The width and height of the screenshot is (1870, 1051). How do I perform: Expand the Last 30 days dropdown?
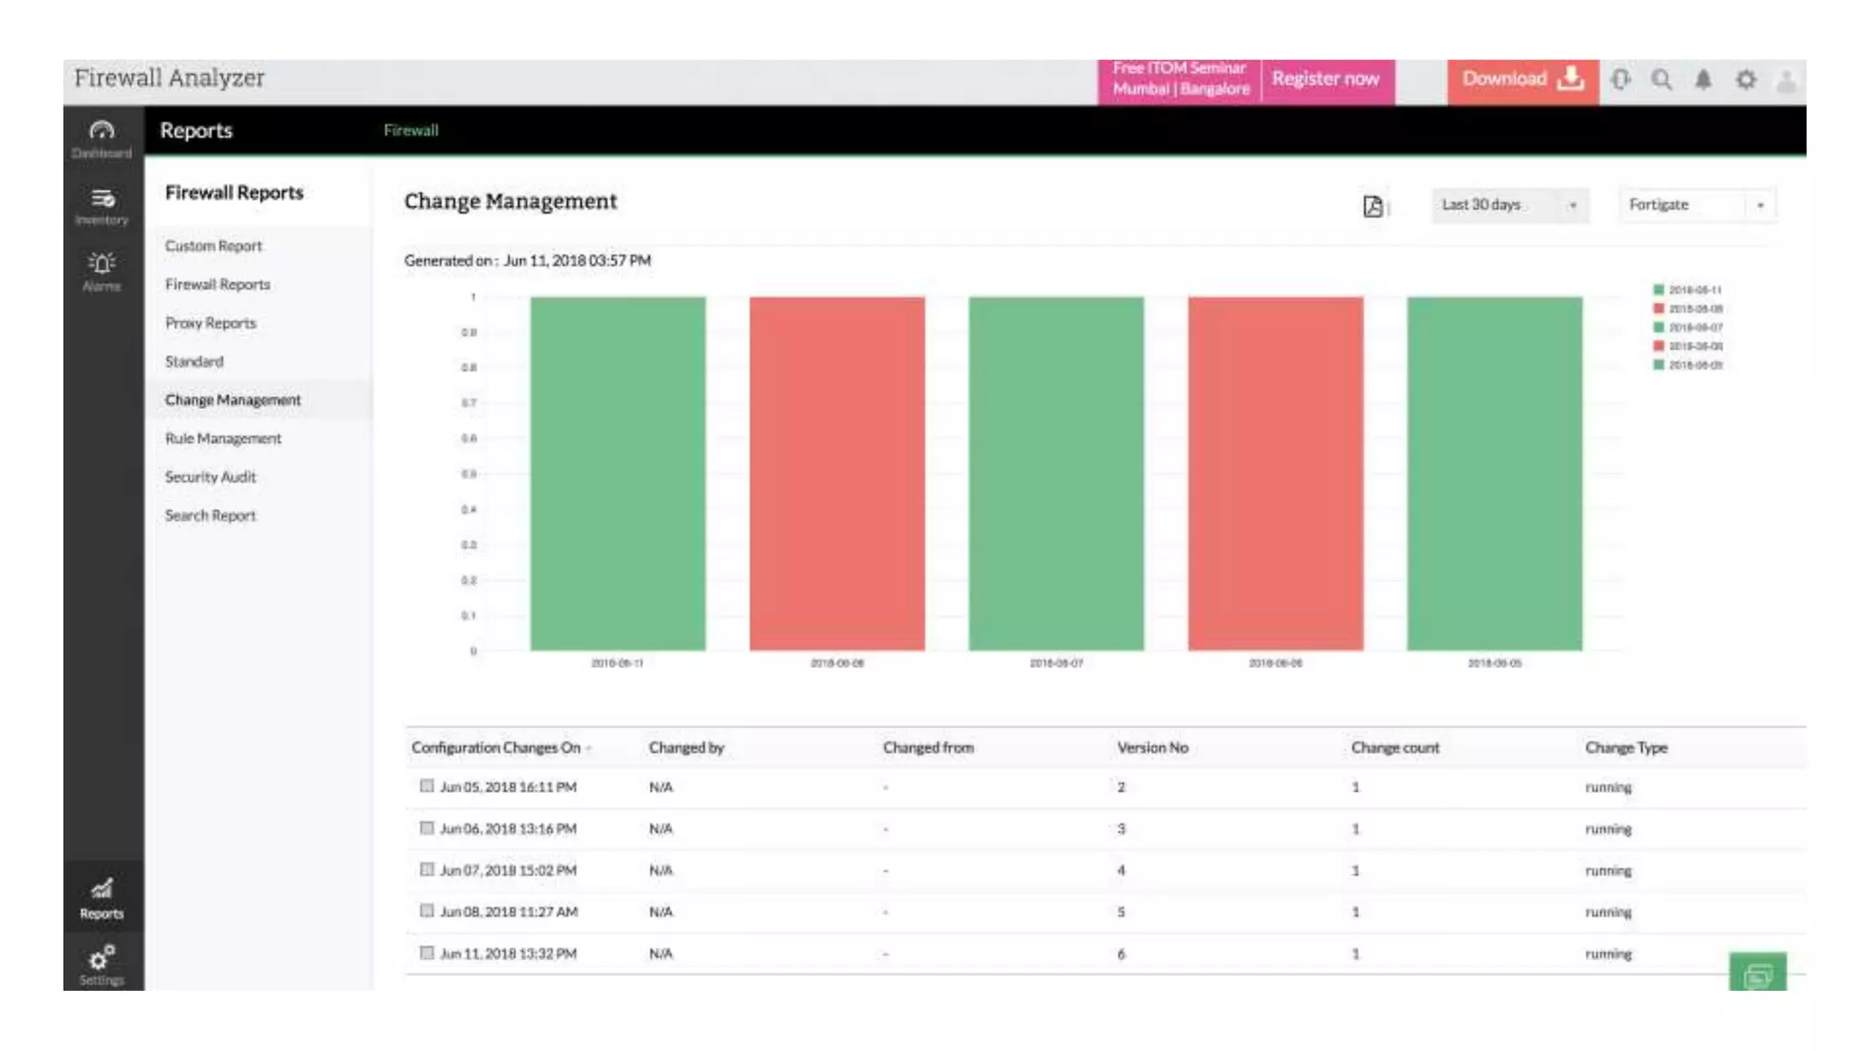(1508, 205)
